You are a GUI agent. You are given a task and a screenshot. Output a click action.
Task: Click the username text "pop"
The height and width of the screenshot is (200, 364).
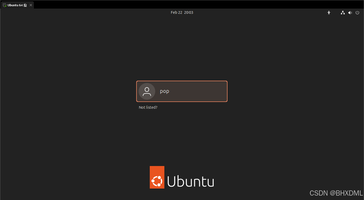(x=165, y=92)
